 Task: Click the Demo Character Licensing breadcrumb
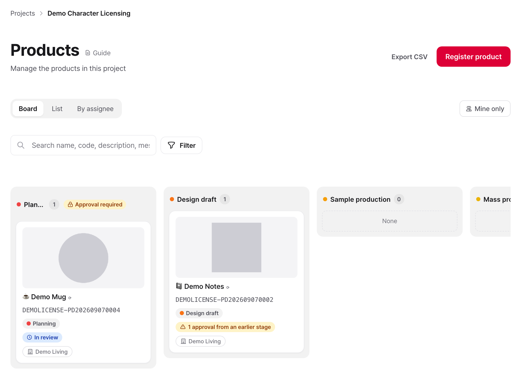(x=89, y=13)
